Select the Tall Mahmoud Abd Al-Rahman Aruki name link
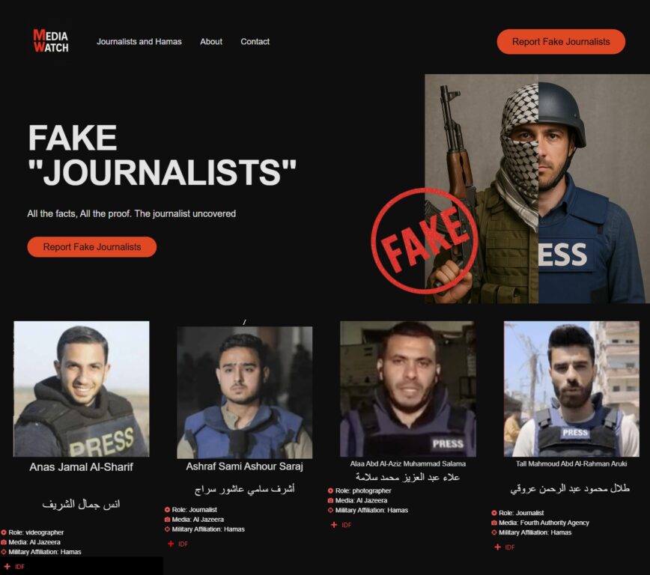This screenshot has height=575, width=650. click(x=571, y=463)
